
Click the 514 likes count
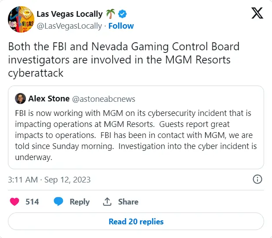(32, 201)
